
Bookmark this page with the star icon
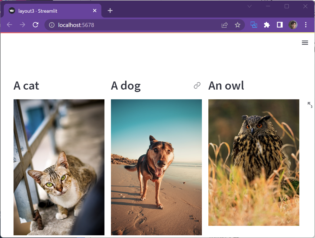pyautogui.click(x=237, y=25)
